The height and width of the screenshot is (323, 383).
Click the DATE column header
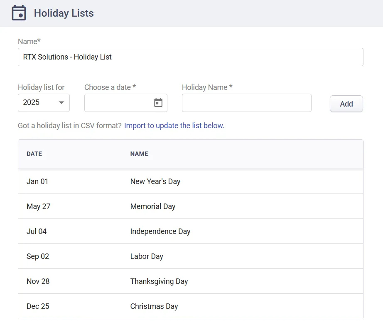pos(34,154)
